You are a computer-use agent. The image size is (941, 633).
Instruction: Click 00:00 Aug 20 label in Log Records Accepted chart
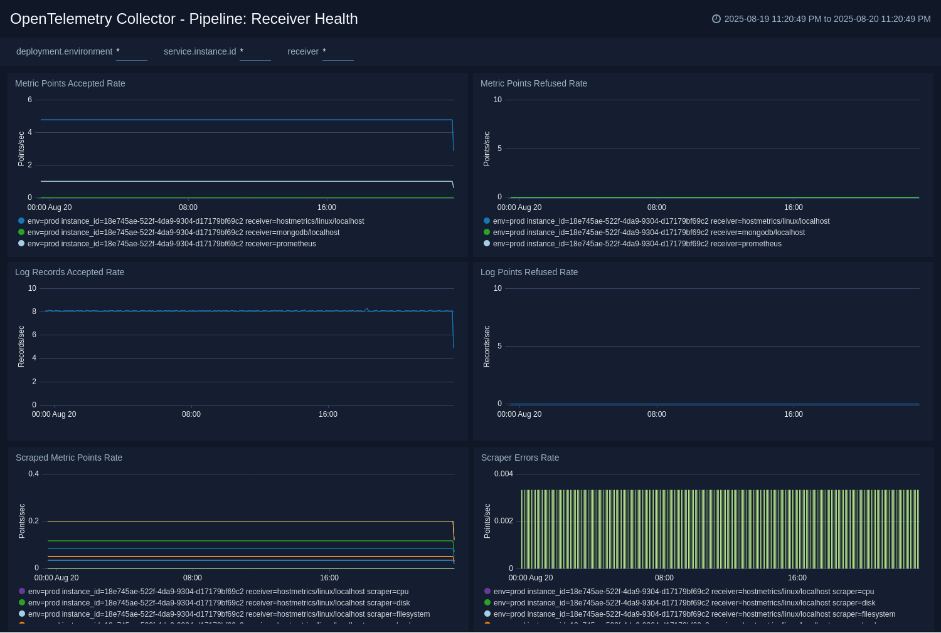54,414
